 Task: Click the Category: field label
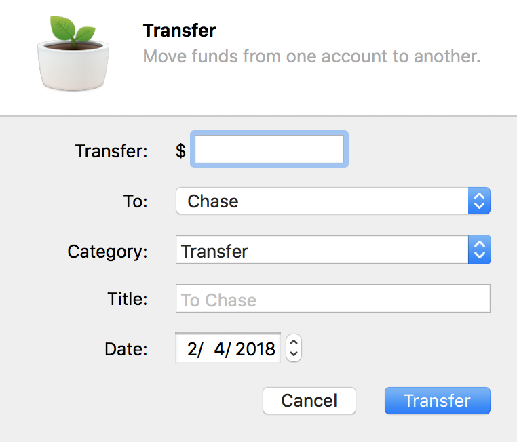107,252
